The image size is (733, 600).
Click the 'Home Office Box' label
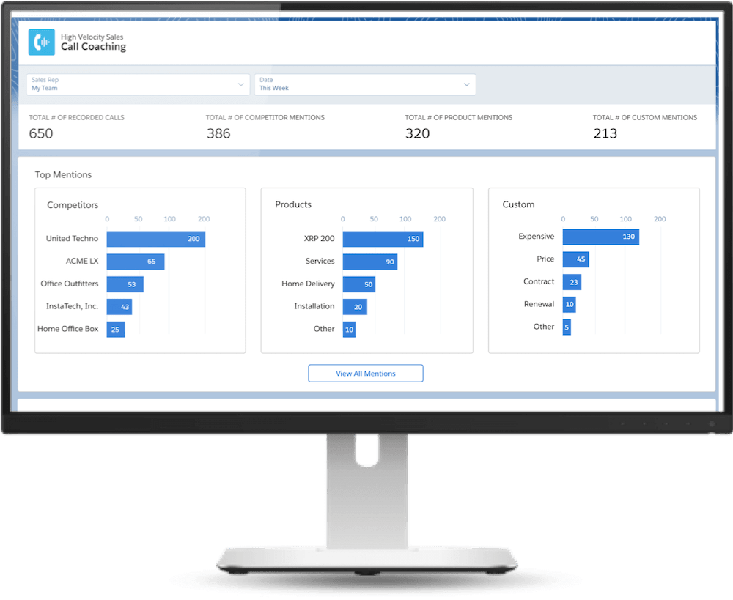(67, 328)
